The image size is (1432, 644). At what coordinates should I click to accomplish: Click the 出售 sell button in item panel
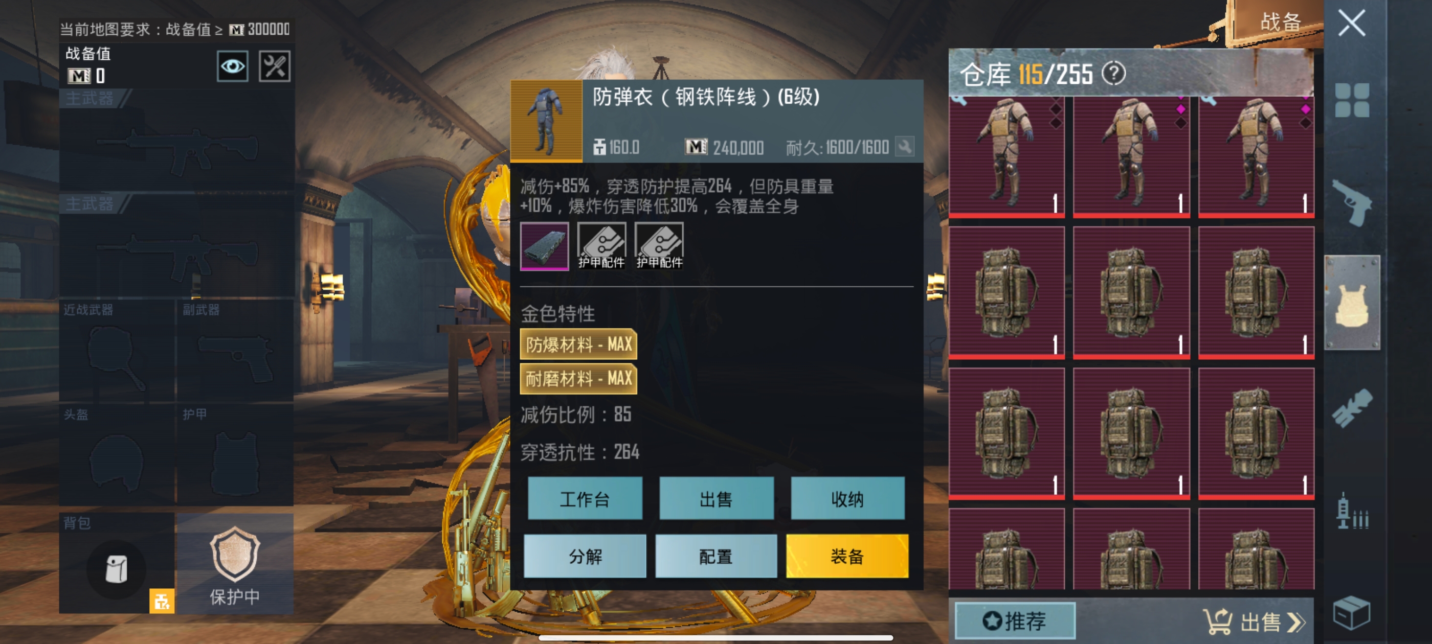tap(717, 498)
